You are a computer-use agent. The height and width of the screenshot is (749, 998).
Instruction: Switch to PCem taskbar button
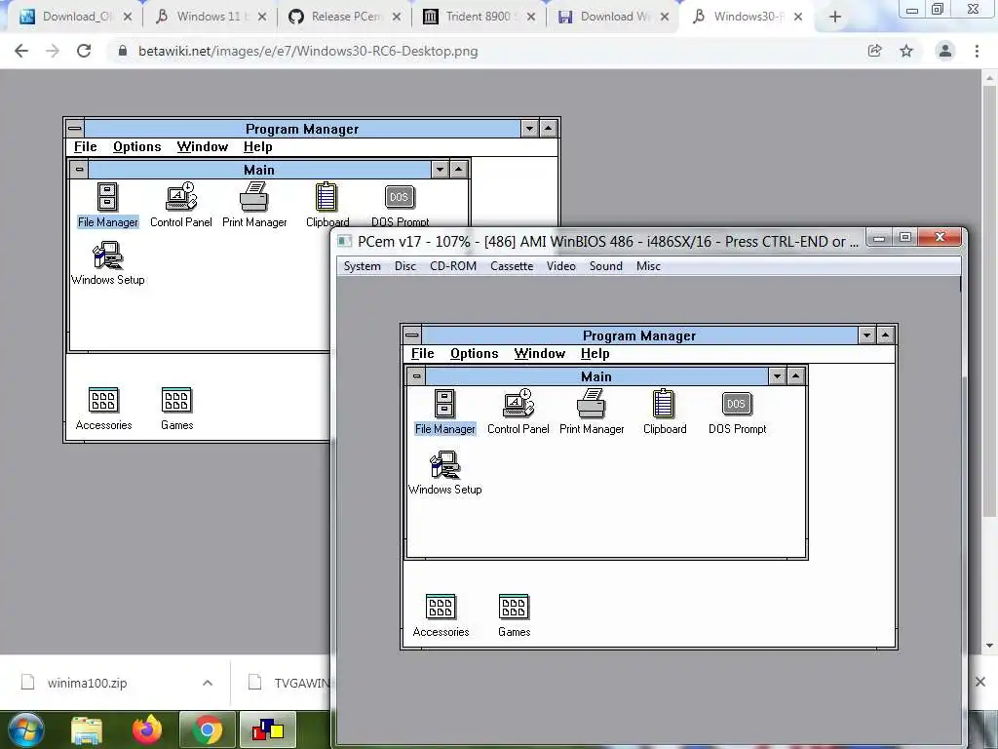(268, 729)
